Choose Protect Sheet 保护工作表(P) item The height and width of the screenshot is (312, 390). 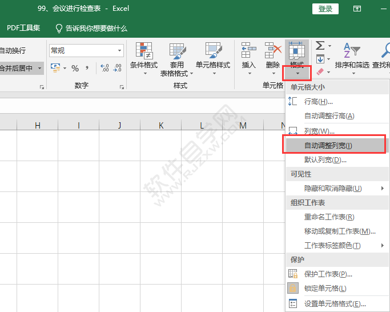click(337, 274)
